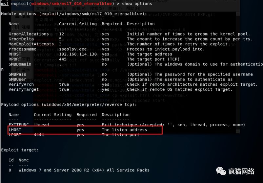
Task: Click the EXITFUNC setting thread
Action: point(41,125)
